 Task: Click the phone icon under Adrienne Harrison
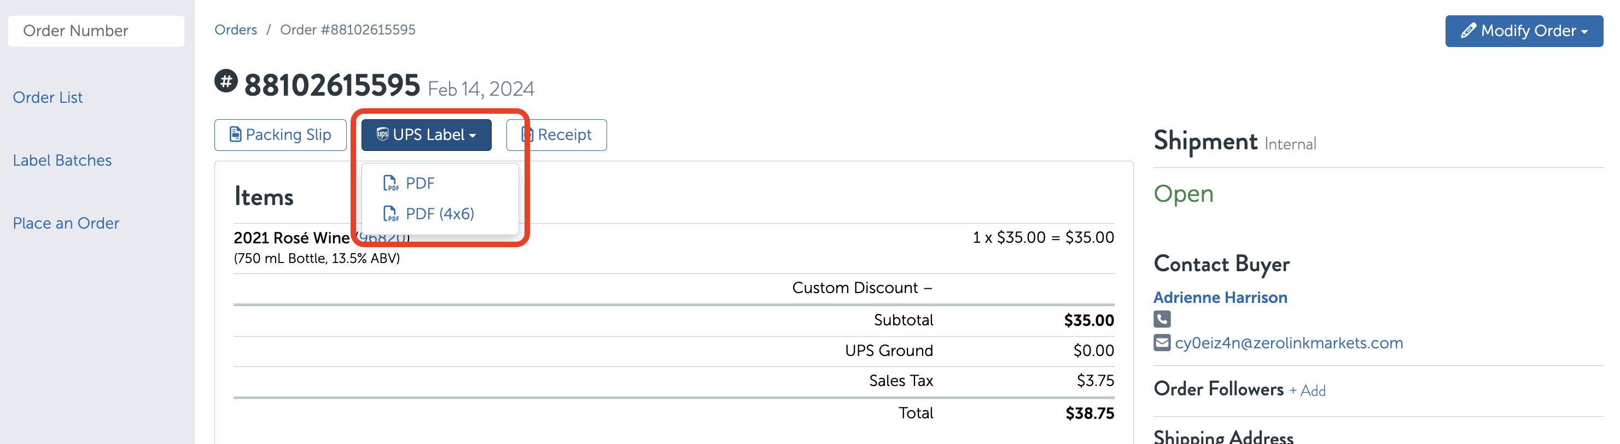(1162, 319)
